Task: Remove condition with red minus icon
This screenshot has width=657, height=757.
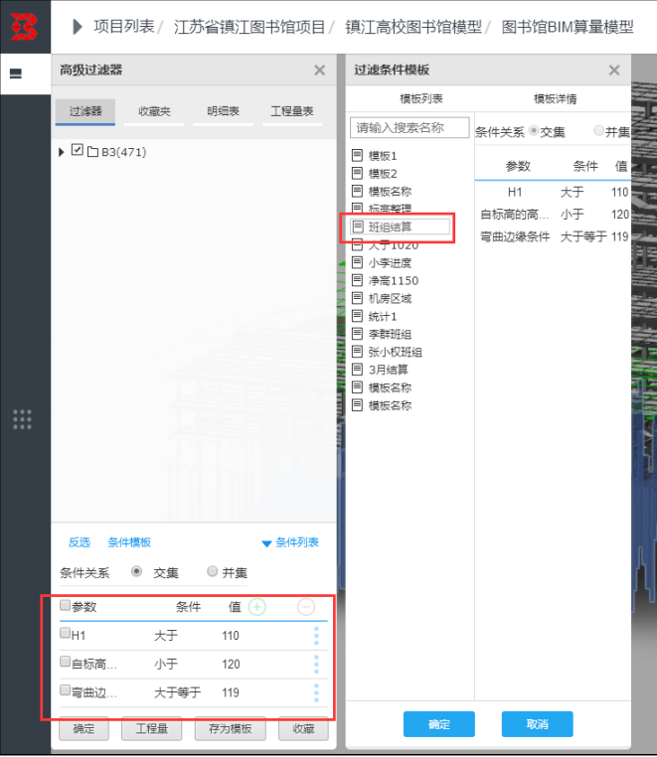Action: pos(306,606)
